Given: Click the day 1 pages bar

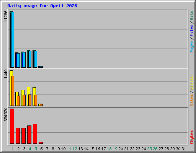Looking at the screenshot, I should 13,40.
